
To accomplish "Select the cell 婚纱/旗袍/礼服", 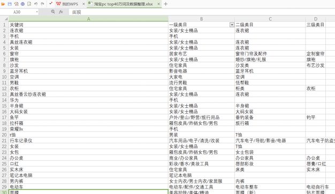I will click(270, 59).
